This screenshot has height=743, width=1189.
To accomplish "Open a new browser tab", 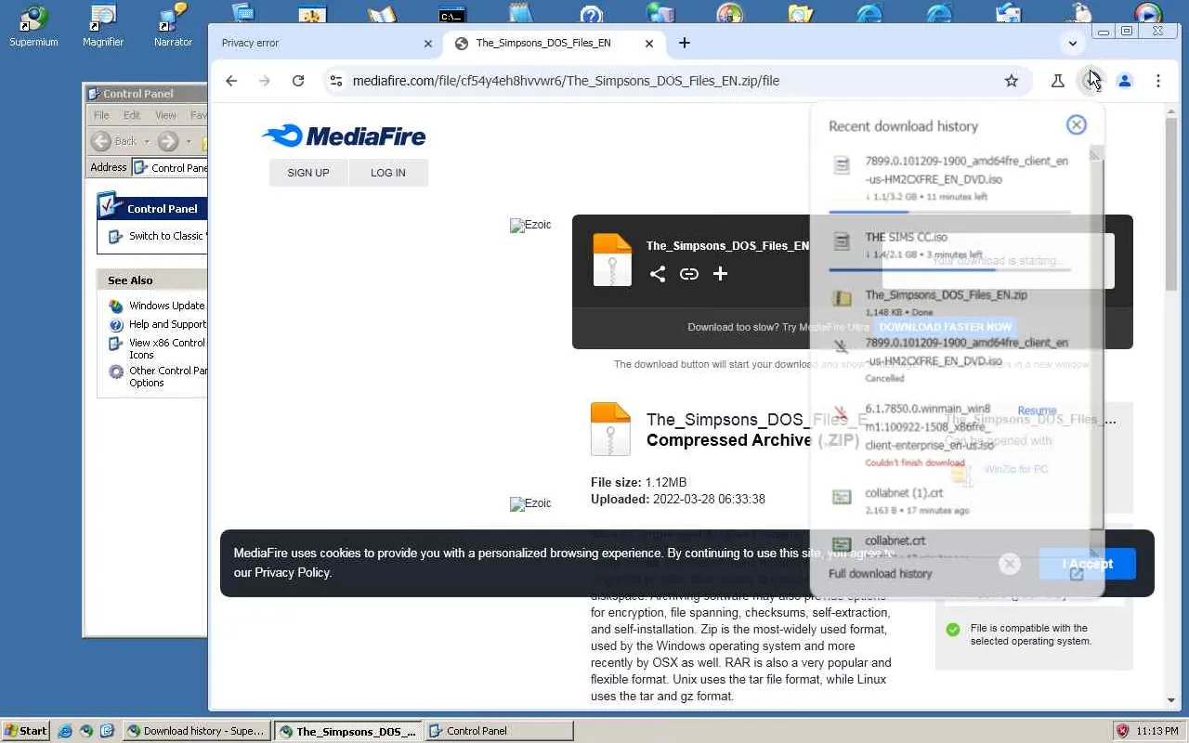I will coord(685,43).
